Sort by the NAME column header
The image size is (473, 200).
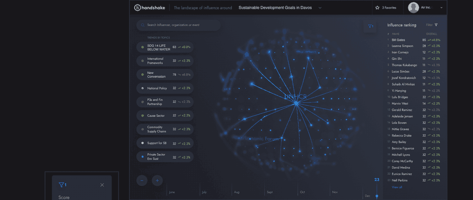click(x=395, y=34)
